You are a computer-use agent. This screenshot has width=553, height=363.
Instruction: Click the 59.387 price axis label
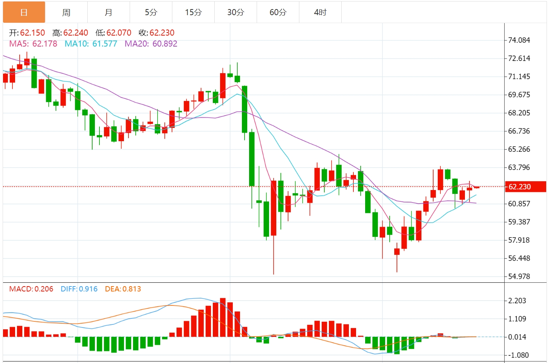coord(519,222)
